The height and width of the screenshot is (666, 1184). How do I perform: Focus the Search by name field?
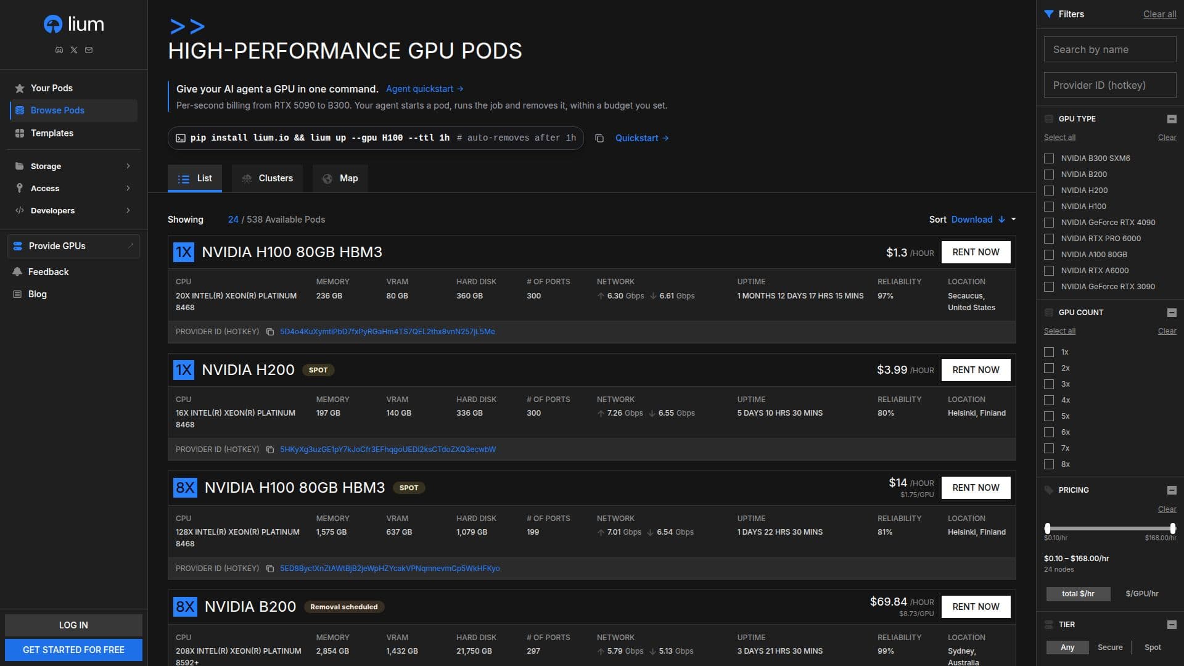coord(1110,49)
